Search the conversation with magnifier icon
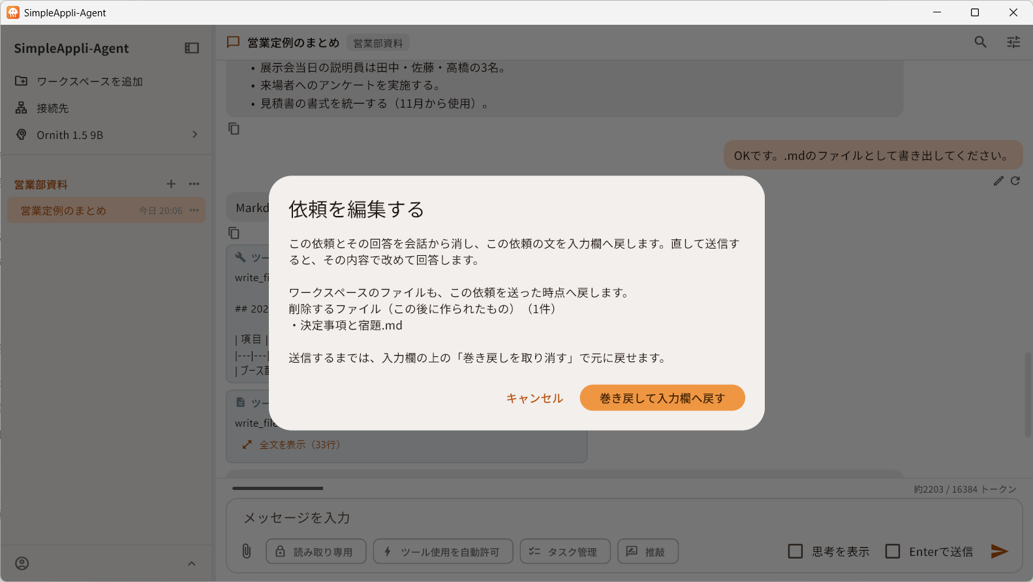This screenshot has height=582, width=1033. (980, 42)
